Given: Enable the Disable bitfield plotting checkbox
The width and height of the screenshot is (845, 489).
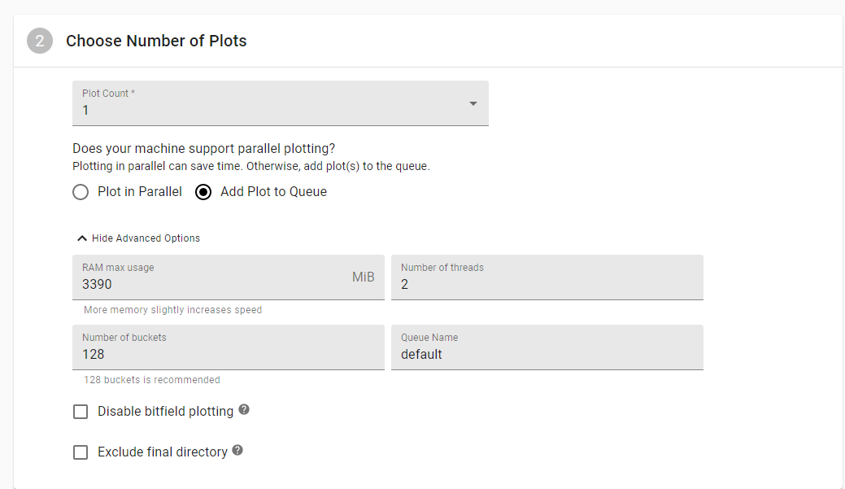Looking at the screenshot, I should tap(81, 412).
